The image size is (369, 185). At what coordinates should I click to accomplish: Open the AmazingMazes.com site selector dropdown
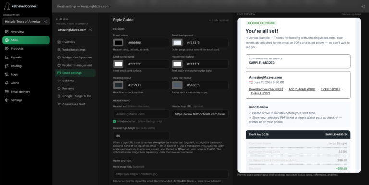tap(75, 30)
